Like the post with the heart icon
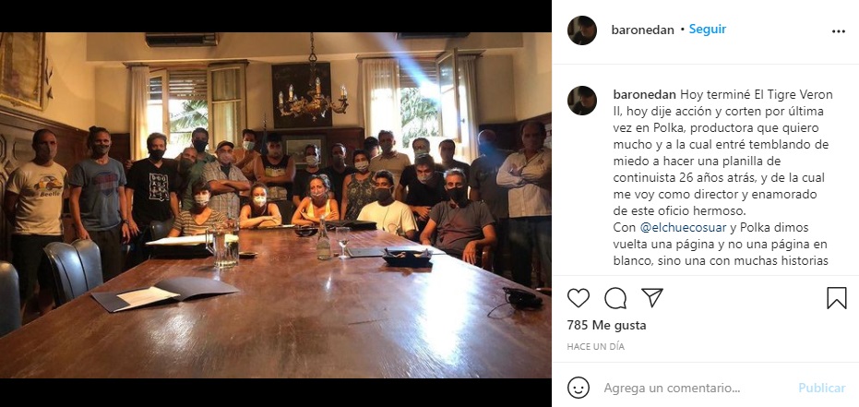Viewport: 859px width, 407px height. (x=578, y=298)
